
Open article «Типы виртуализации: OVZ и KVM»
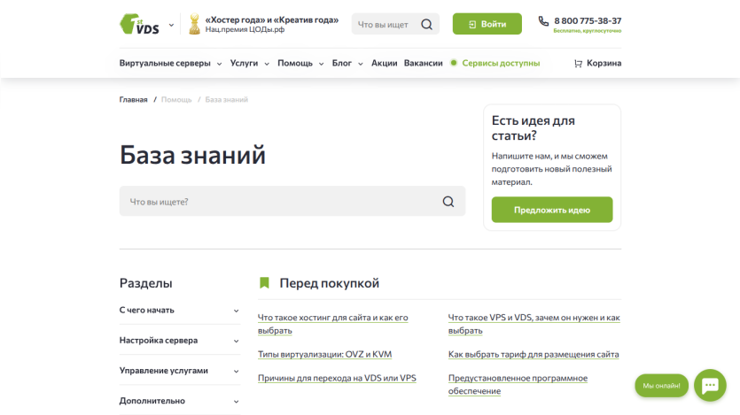tap(324, 354)
